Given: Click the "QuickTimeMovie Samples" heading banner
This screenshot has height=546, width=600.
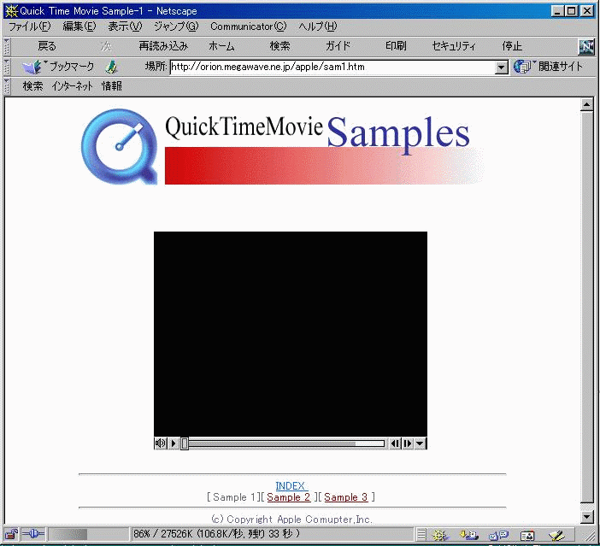Looking at the screenshot, I should coord(324,150).
